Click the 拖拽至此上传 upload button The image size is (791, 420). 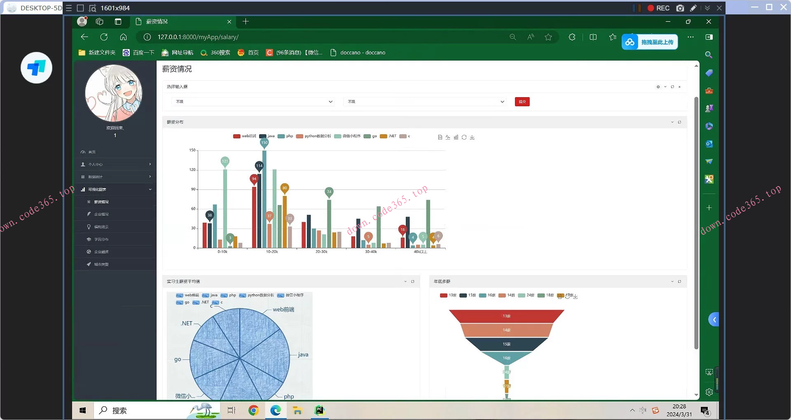(650, 42)
